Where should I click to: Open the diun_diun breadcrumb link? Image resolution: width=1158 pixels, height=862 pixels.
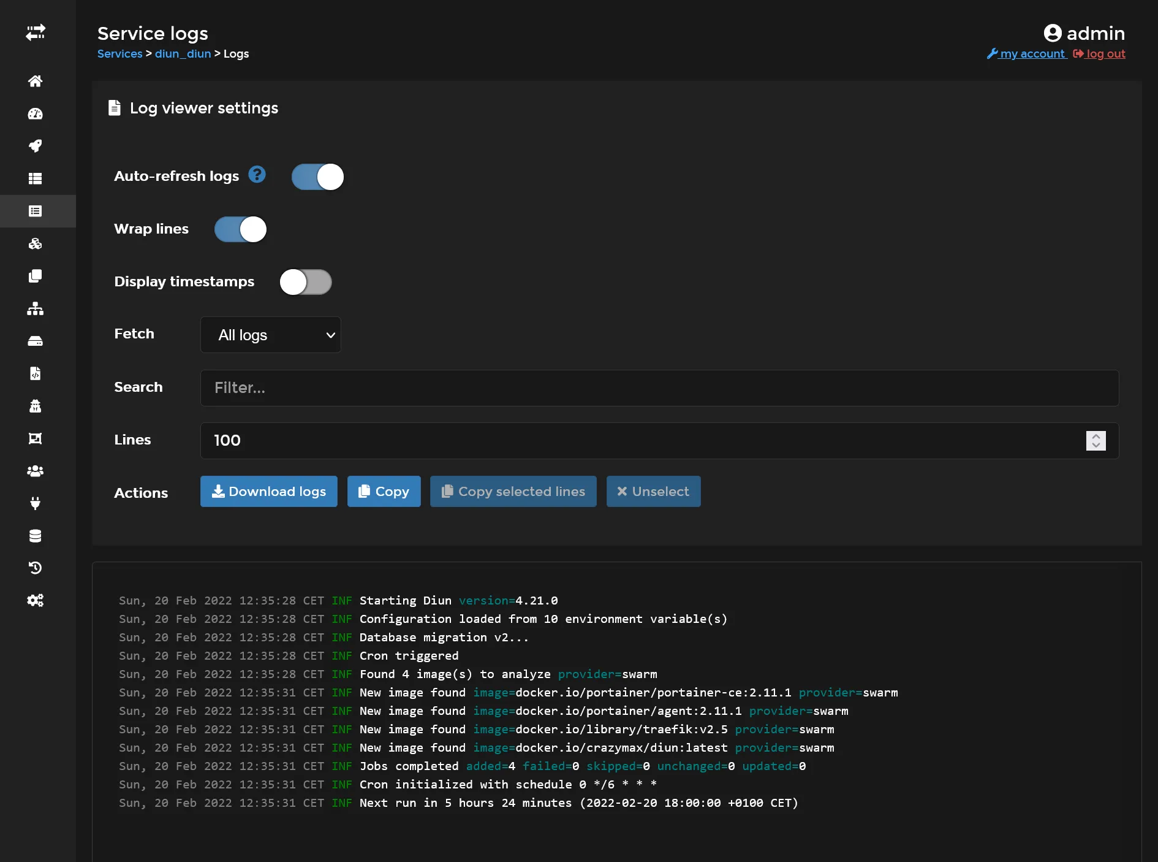[183, 54]
